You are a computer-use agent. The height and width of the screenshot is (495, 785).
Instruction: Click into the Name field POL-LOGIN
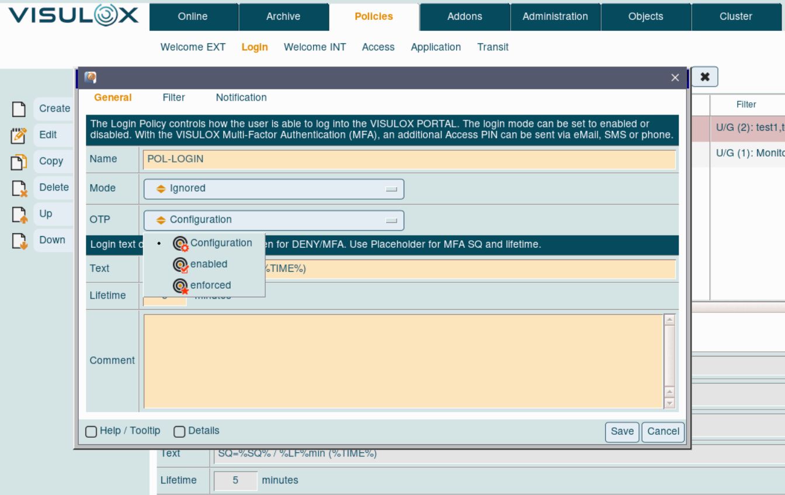(409, 160)
